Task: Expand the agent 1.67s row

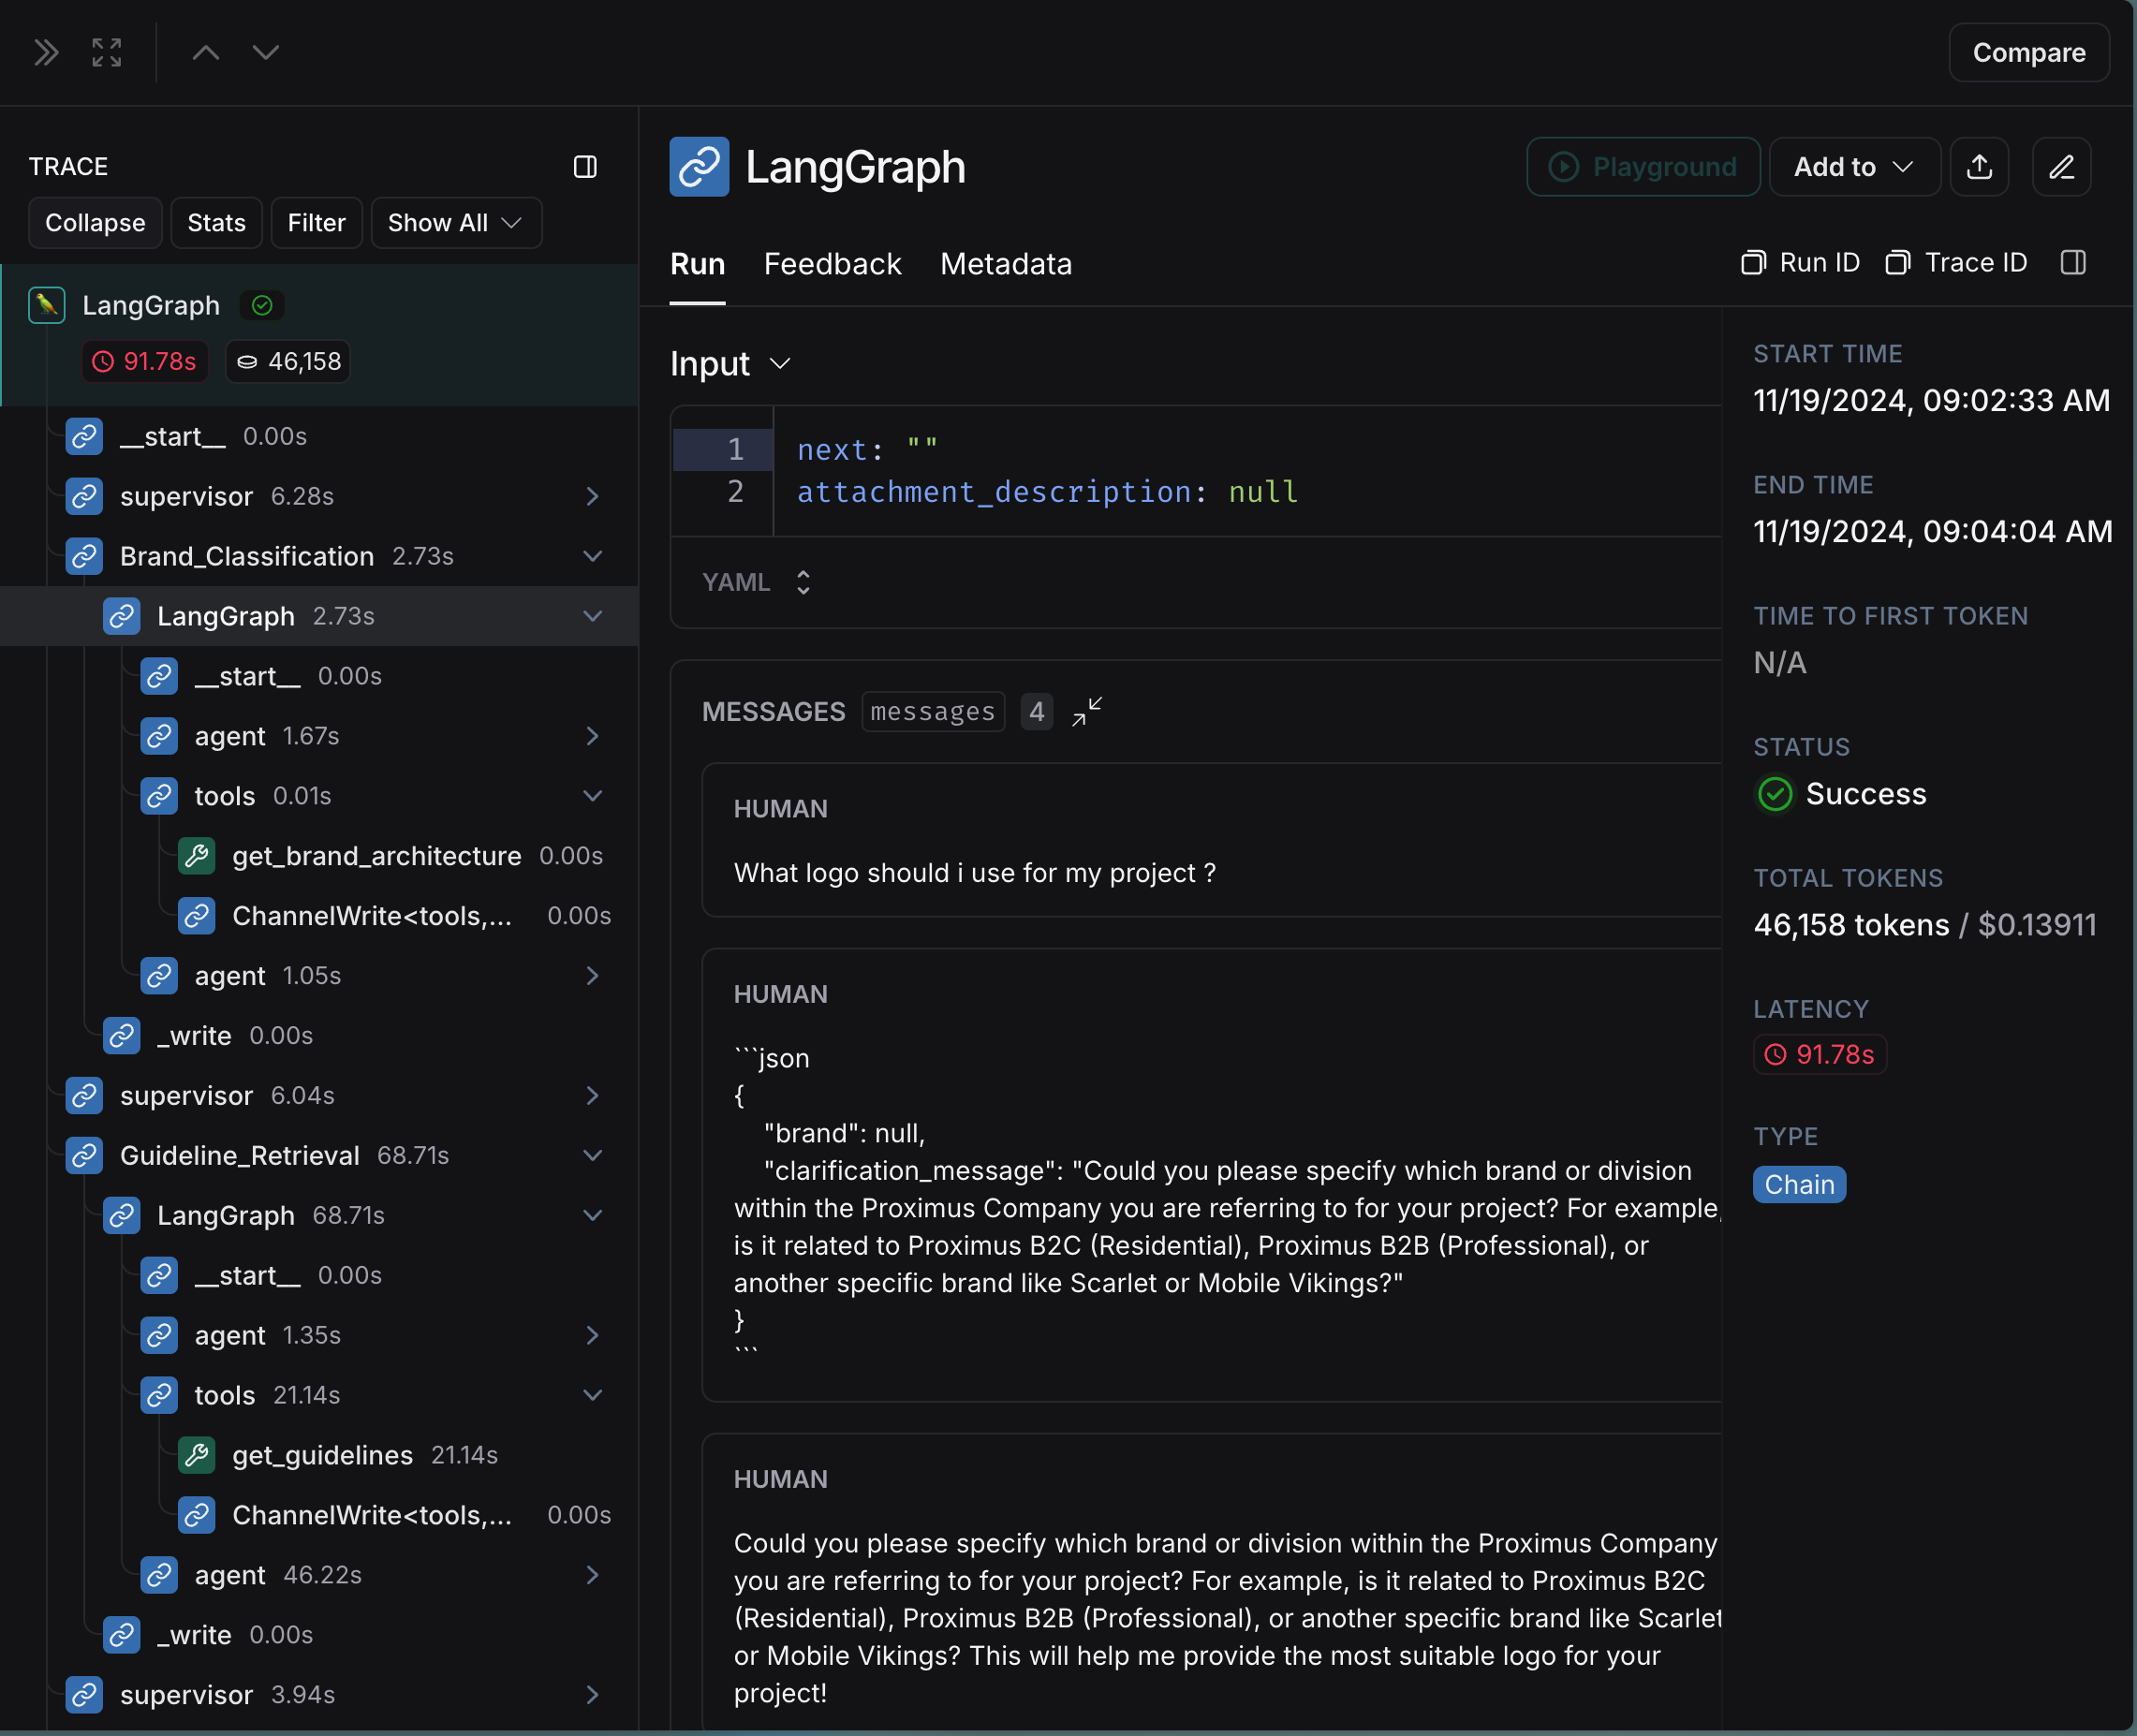Action: coord(592,736)
